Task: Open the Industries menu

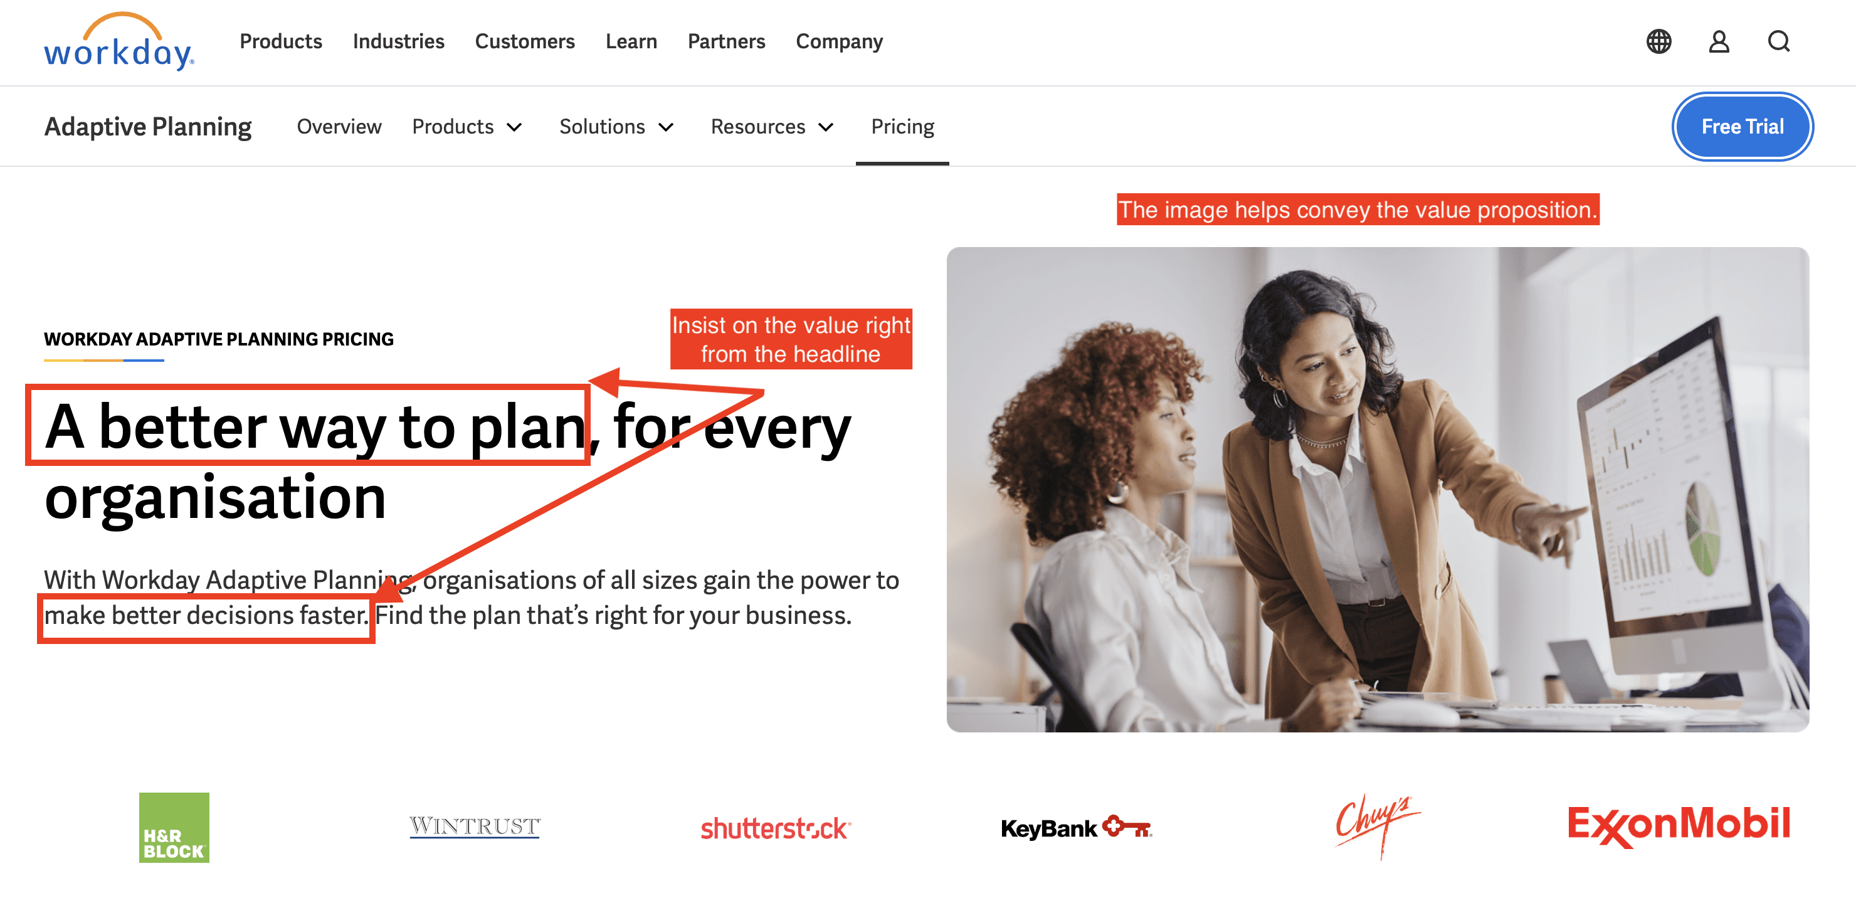Action: pos(398,42)
